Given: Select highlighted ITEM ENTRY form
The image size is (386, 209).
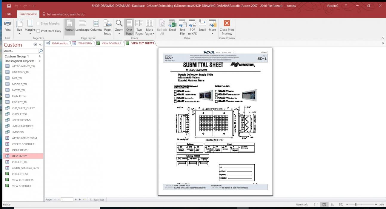Looking at the screenshot, I should (x=23, y=156).
